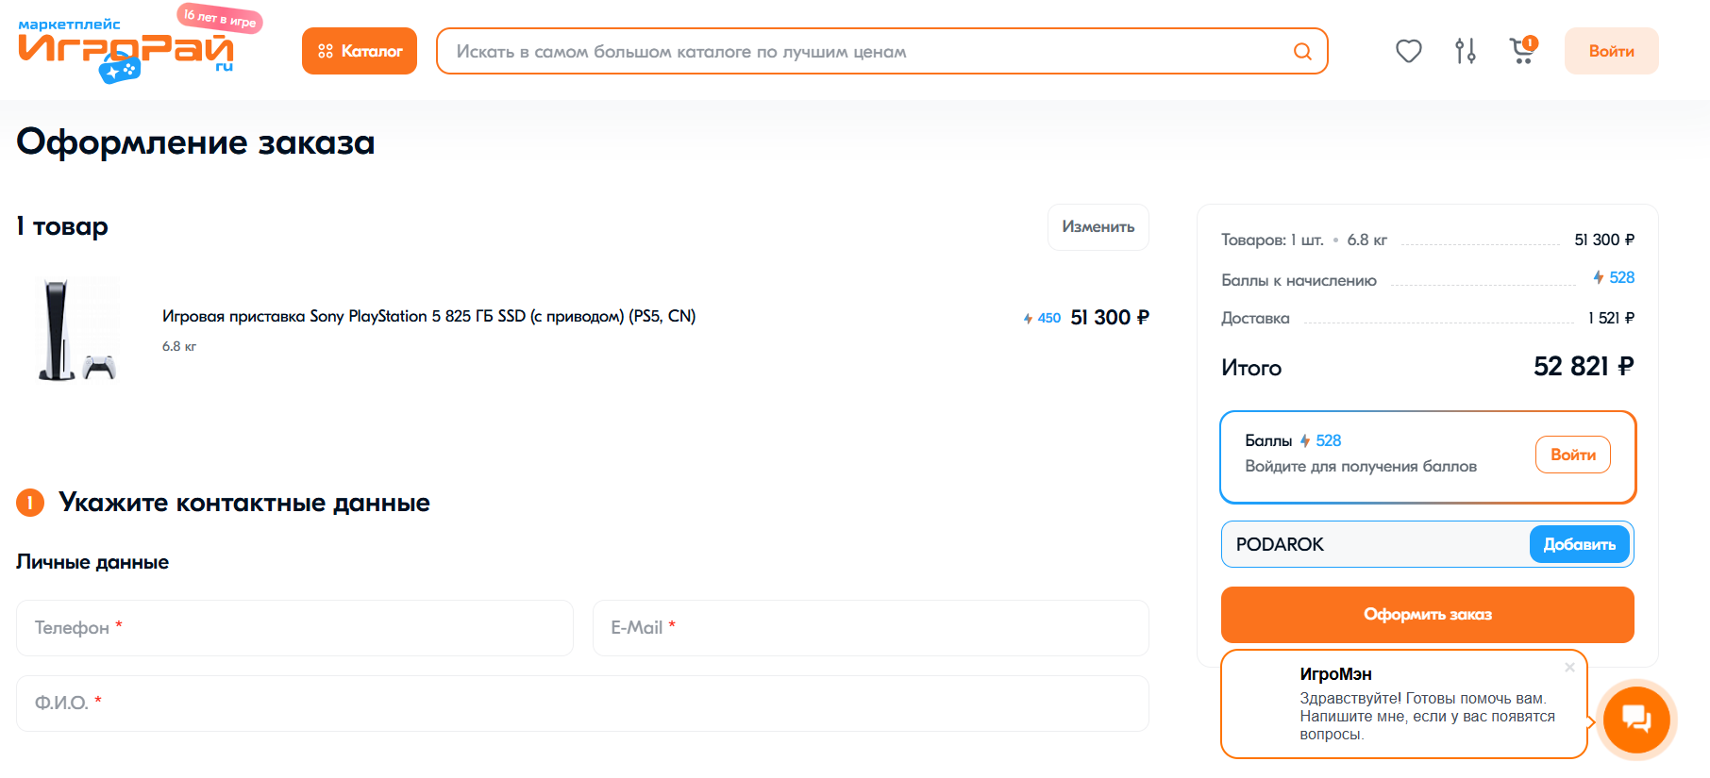Click Изменить to edit the order
1710x778 pixels.
[1098, 227]
